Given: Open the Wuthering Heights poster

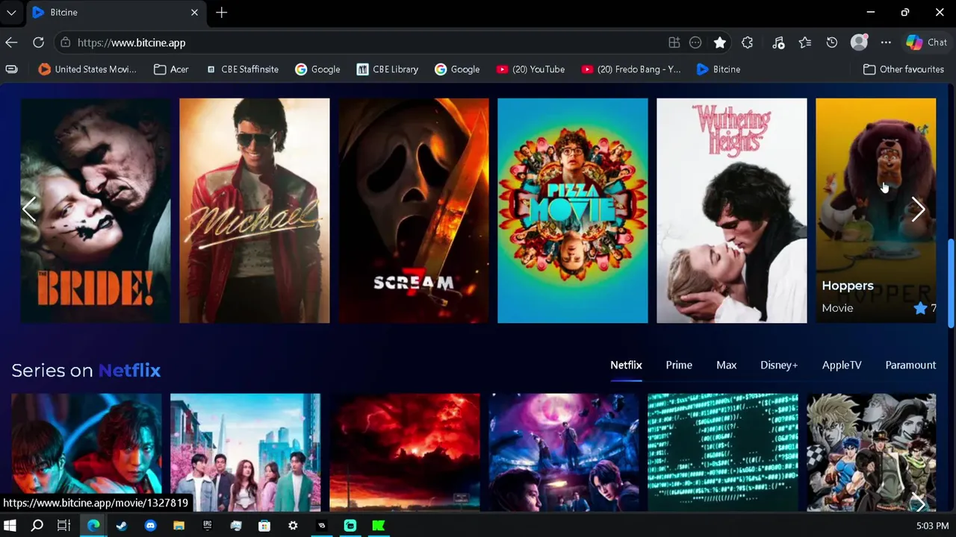Looking at the screenshot, I should pyautogui.click(x=731, y=210).
